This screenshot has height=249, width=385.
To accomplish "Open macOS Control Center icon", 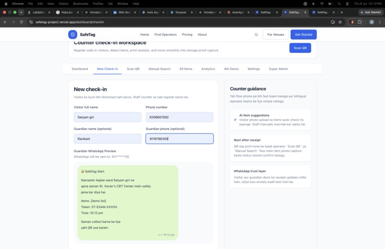I will tap(347, 4).
